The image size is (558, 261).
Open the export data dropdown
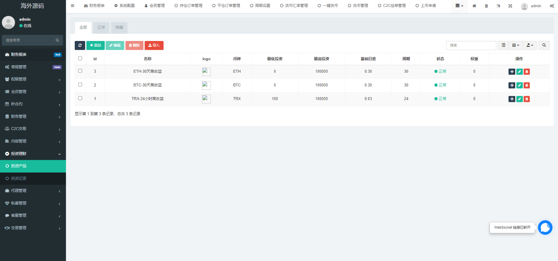click(530, 45)
